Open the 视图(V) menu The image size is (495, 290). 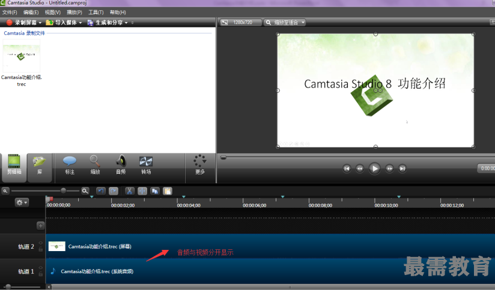[x=52, y=12]
